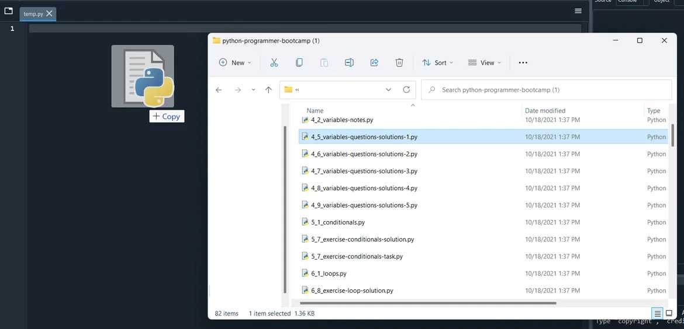Click the Rename icon in toolbar
This screenshot has width=684, height=329.
349,63
